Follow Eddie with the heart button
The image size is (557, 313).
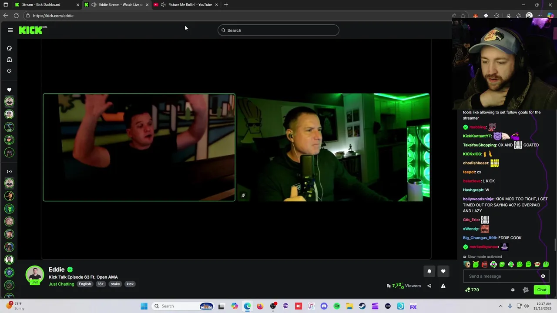coord(443,271)
